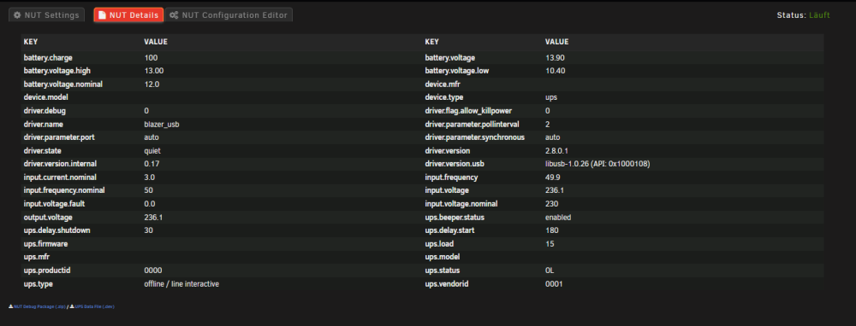Click download icon beside NUT Debug Package

[11, 306]
